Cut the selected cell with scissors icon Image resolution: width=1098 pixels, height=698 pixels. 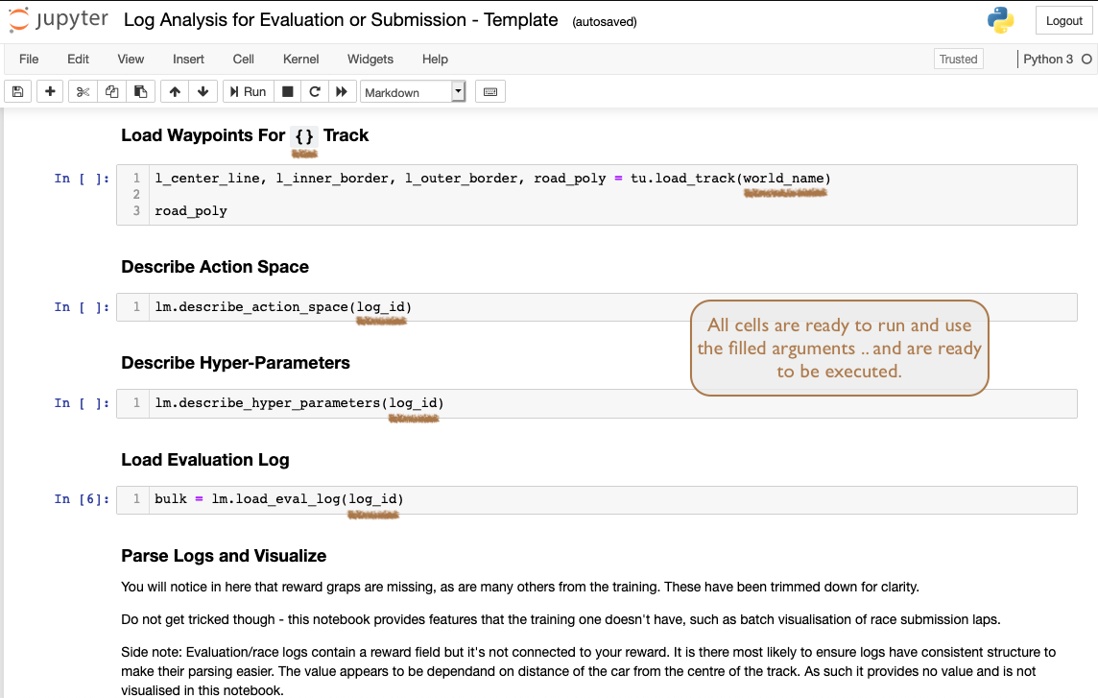point(81,90)
